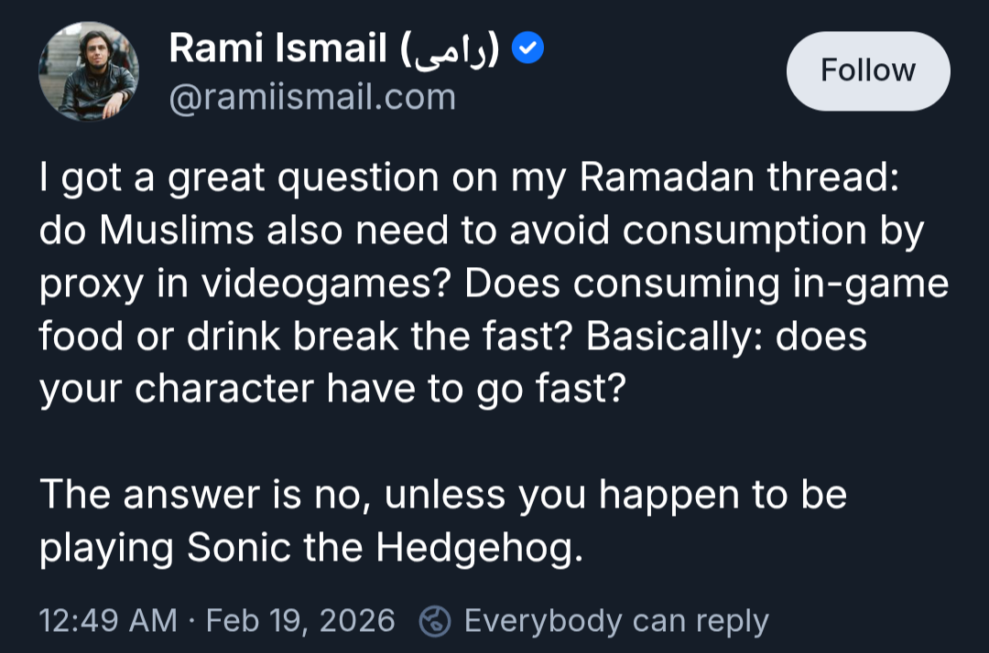989x653 pixels.
Task: Open the "Rami Ismail" display name link
Action: coord(277,49)
